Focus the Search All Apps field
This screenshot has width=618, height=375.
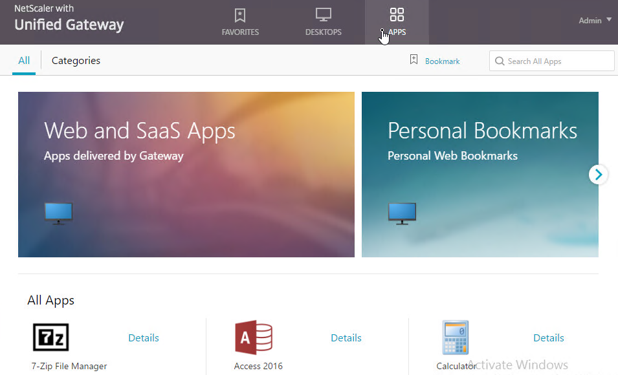pos(552,61)
